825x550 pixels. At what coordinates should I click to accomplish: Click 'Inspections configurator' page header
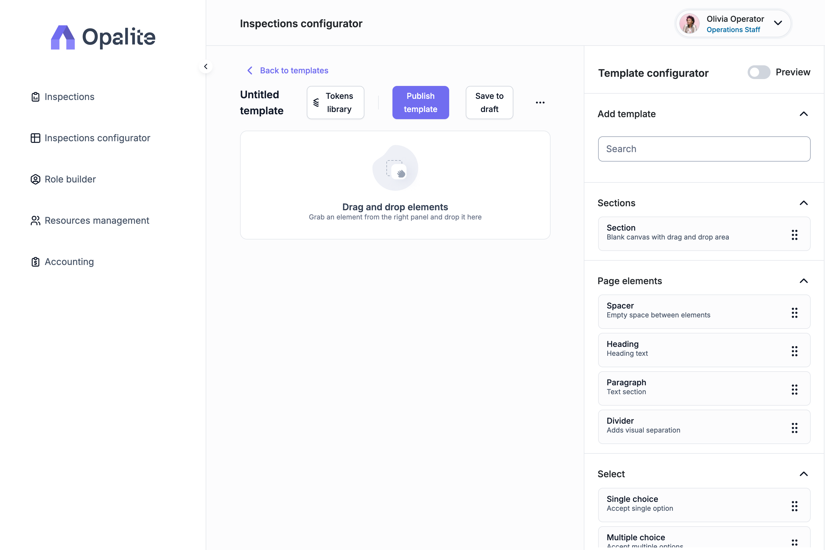point(301,23)
